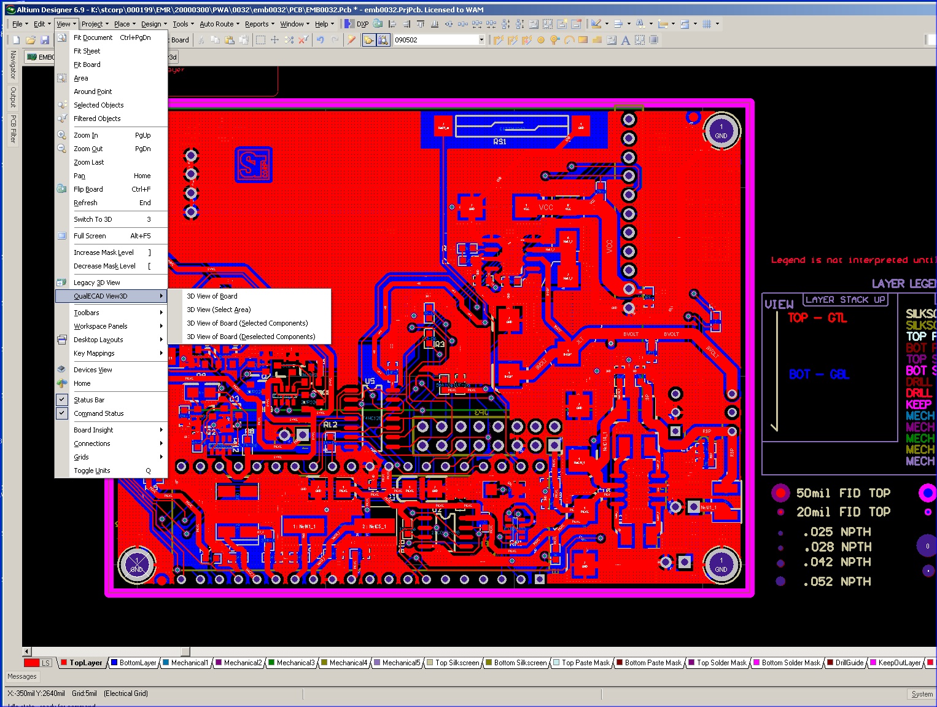Open the PCB Filter side panel tab

12,128
